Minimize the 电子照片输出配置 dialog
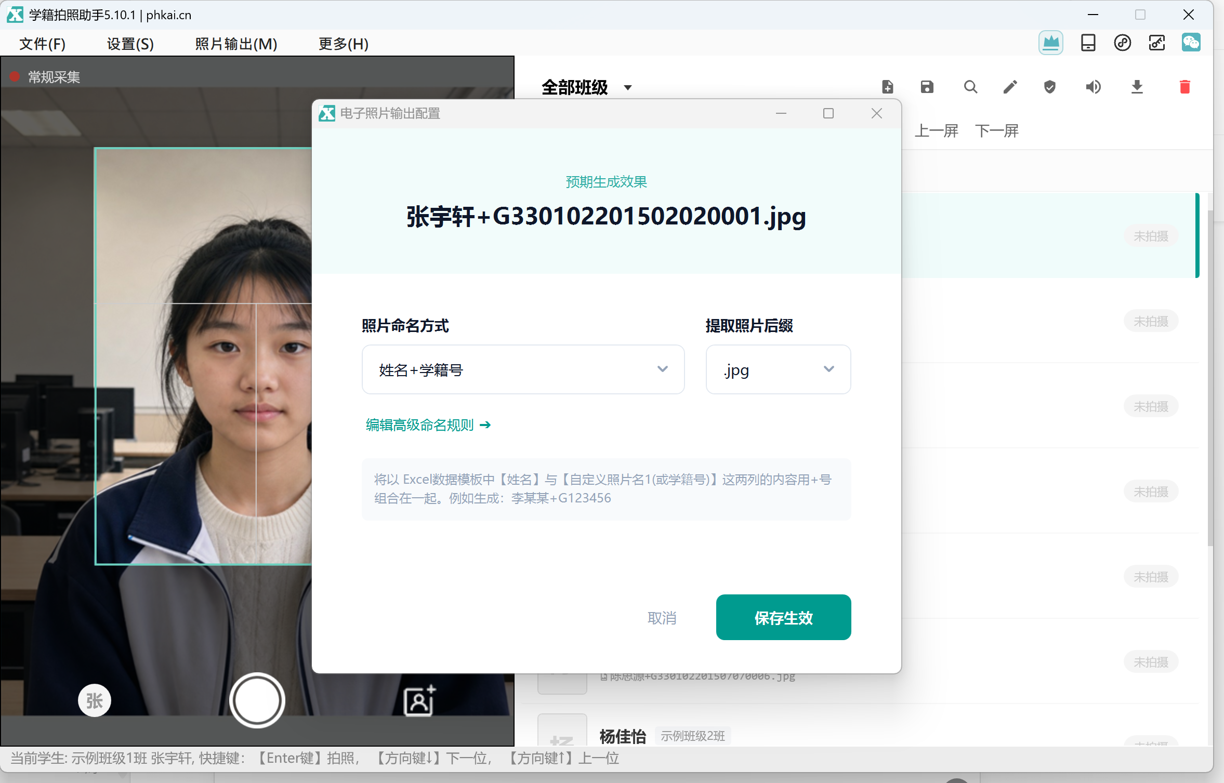This screenshot has width=1224, height=783. [x=781, y=113]
